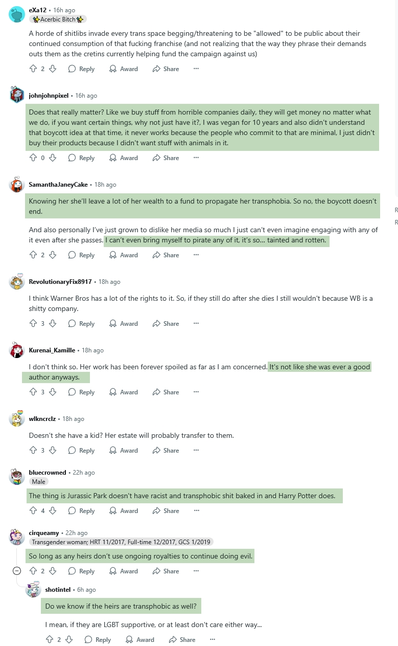Award bluecrowned's comment
398x646 pixels.
[124, 510]
